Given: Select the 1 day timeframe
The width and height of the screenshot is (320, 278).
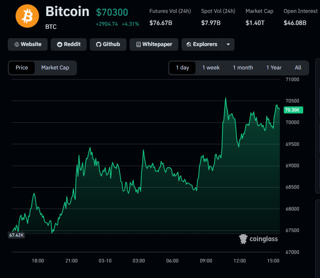Looking at the screenshot, I should pos(182,67).
